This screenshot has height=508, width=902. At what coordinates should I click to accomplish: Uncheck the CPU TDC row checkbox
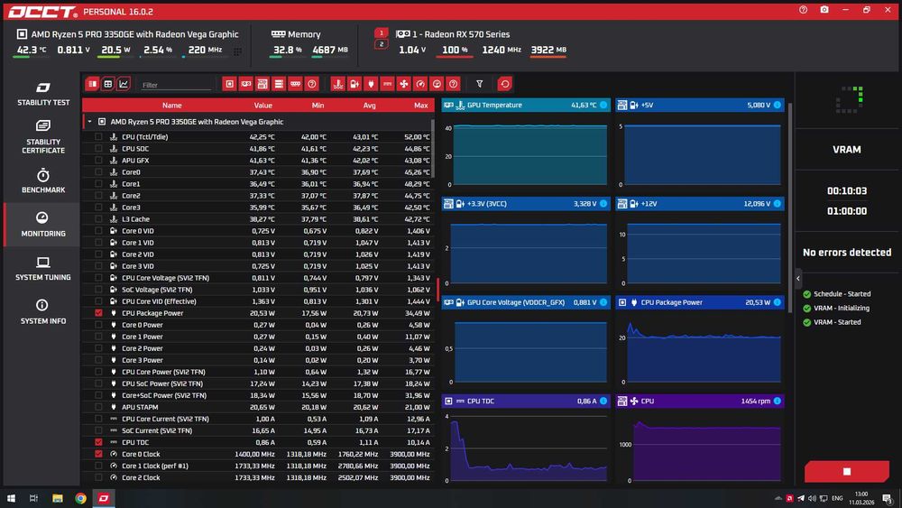tap(98, 442)
